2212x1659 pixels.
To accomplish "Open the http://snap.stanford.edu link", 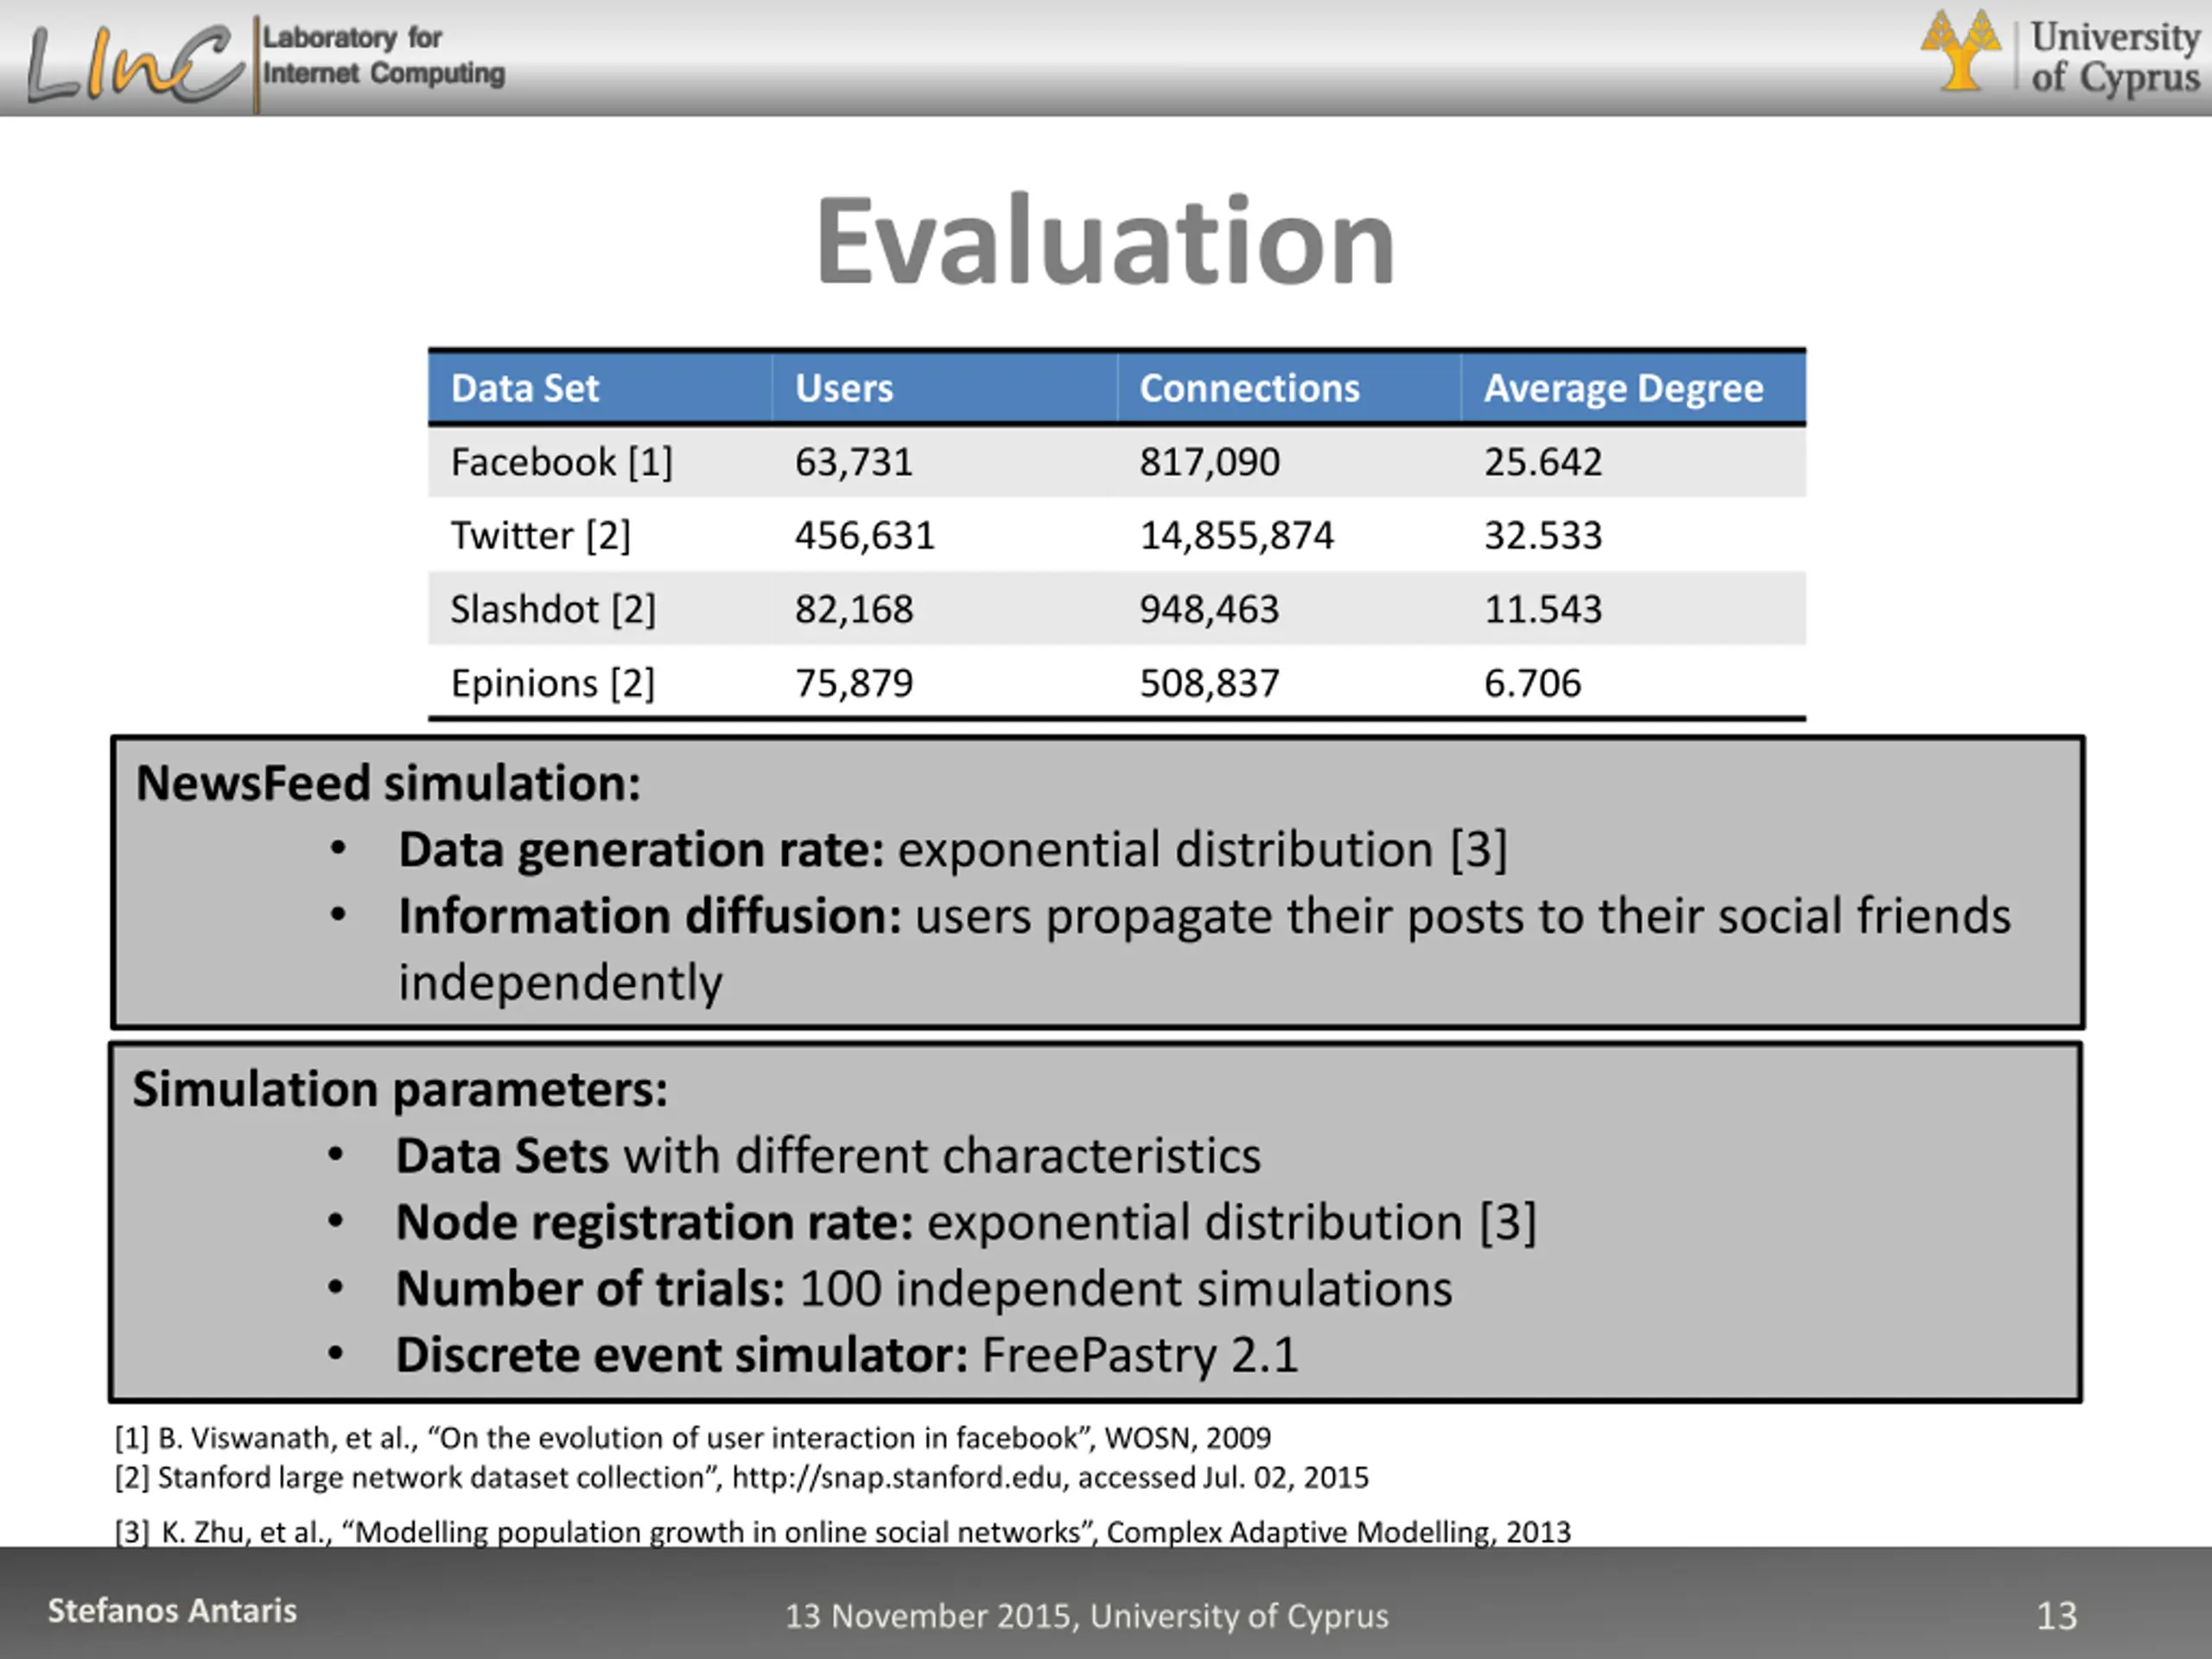I will pos(898,1478).
